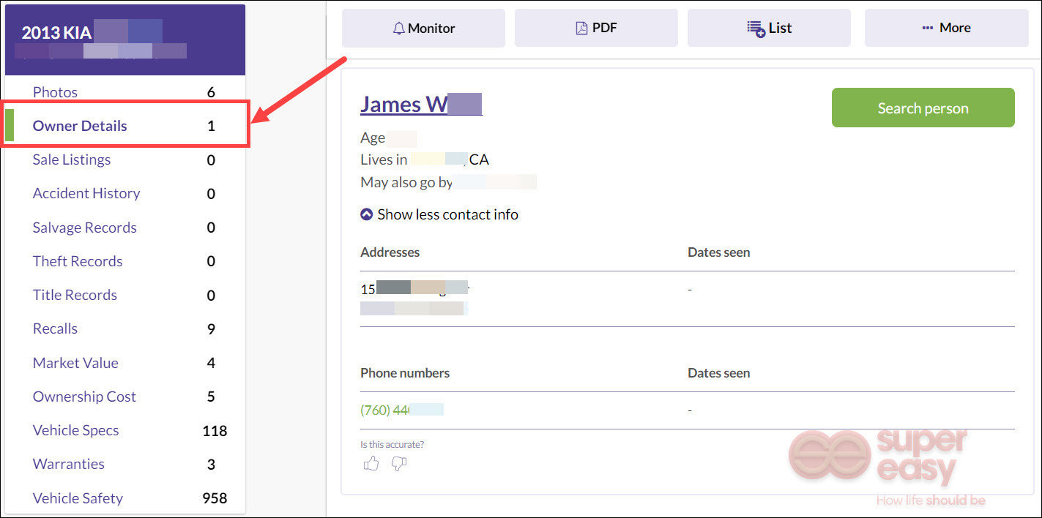This screenshot has height=518, width=1042.
Task: Click the thumbs up accuracy icon
Action: pyautogui.click(x=371, y=463)
